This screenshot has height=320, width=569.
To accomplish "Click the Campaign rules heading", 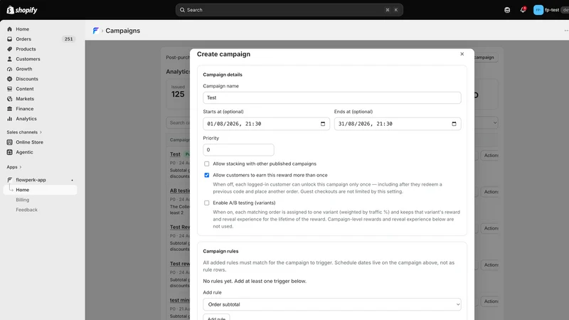I will click(x=220, y=251).
